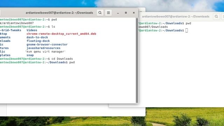Click the owo007/Downloads output in background terminal
The height and width of the screenshot is (126, 224).
(x=153, y=27)
